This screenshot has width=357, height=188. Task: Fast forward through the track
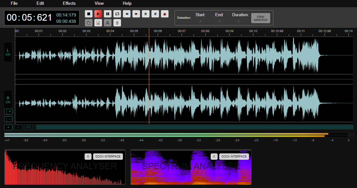(136, 14)
